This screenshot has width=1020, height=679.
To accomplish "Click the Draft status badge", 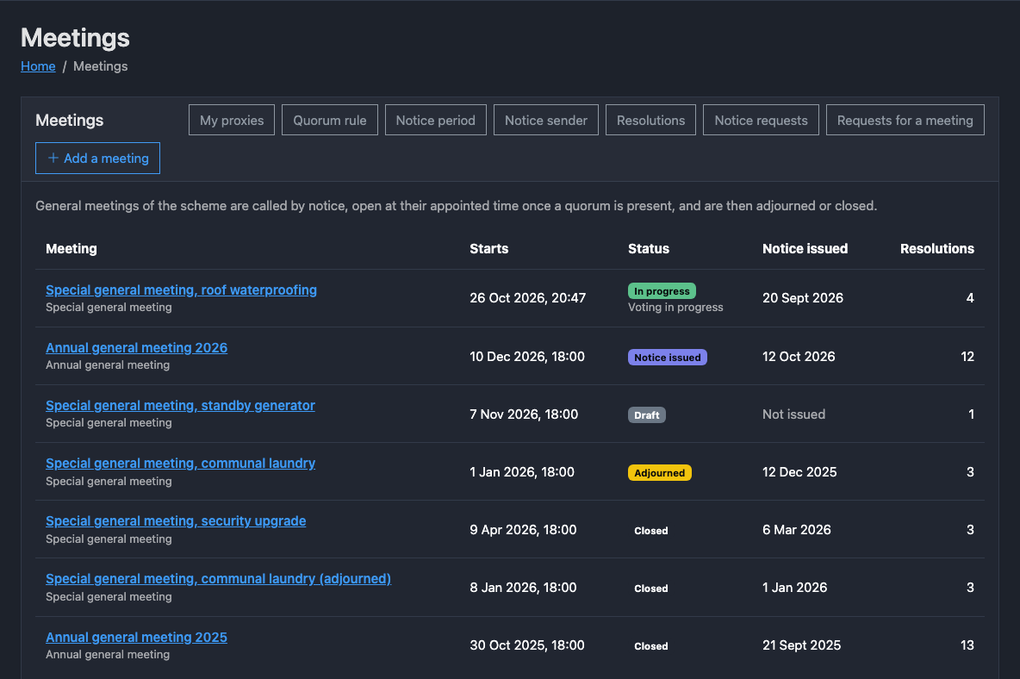I will pyautogui.click(x=647, y=415).
